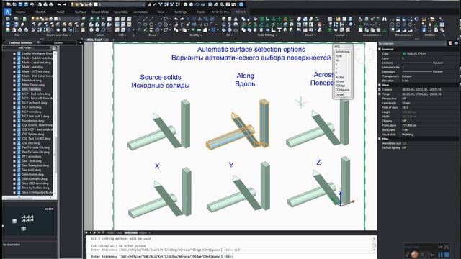The width and height of the screenshot is (461, 259).
Task: Click icon right of Add Folder button
Action: click(55, 48)
